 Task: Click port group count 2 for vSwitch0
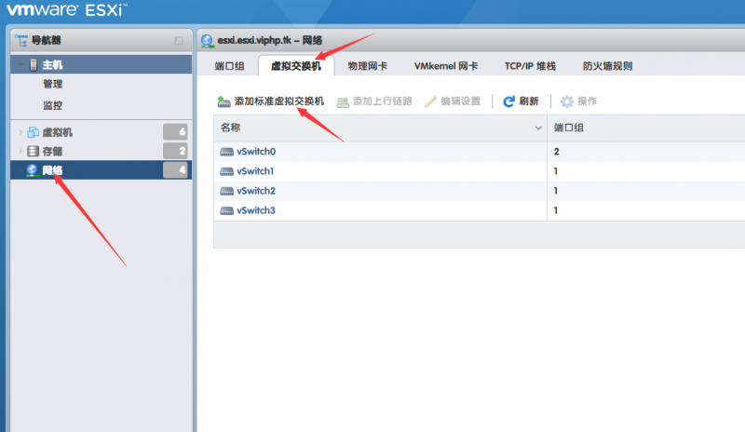pyautogui.click(x=556, y=152)
